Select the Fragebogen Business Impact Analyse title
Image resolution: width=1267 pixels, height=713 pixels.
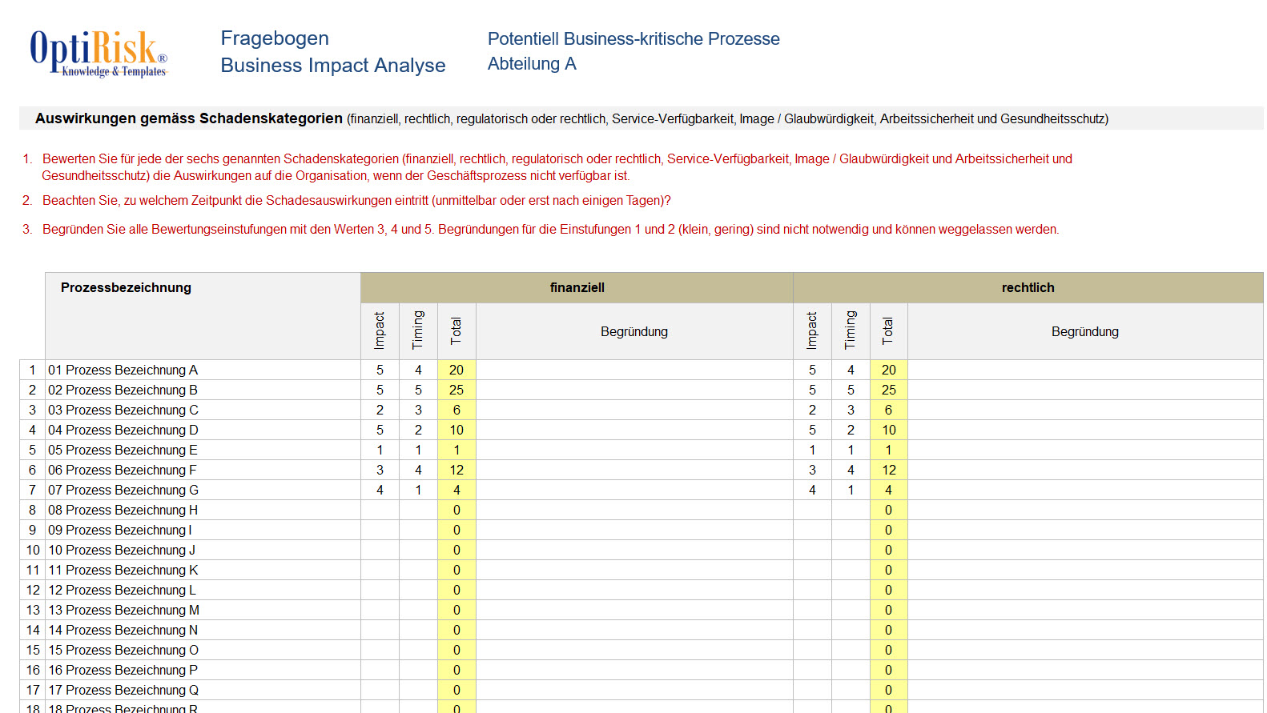(333, 52)
